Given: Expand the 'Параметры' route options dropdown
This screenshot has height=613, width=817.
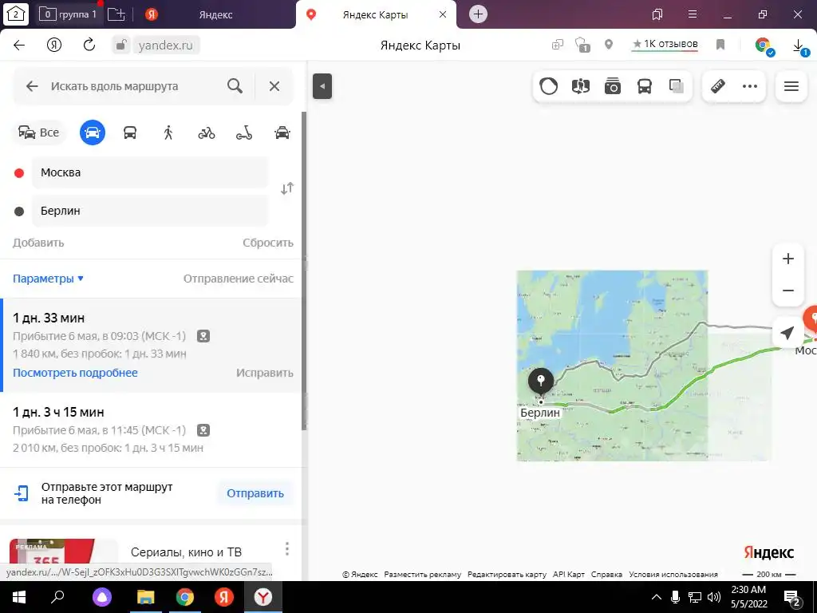Looking at the screenshot, I should click(48, 279).
